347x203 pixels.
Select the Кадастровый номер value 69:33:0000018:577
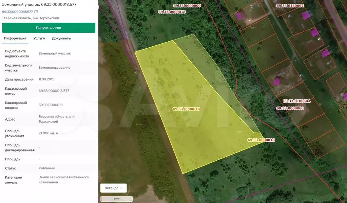tap(54, 91)
